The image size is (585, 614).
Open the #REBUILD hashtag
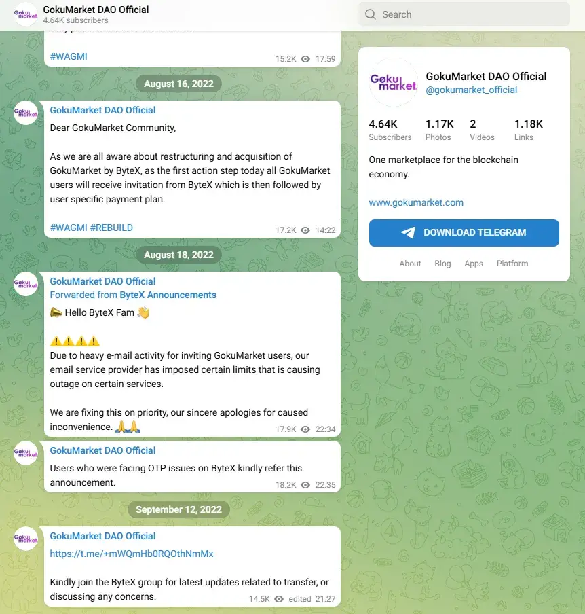111,228
